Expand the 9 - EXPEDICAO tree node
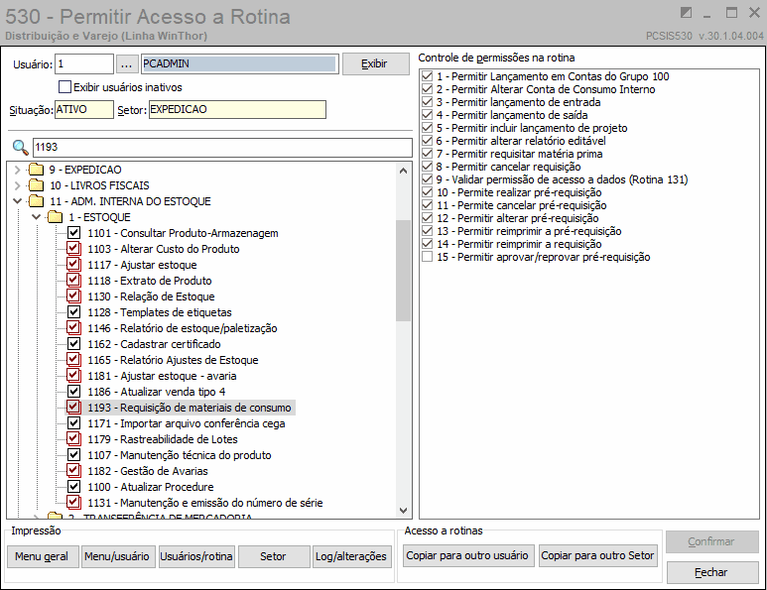 [18, 170]
